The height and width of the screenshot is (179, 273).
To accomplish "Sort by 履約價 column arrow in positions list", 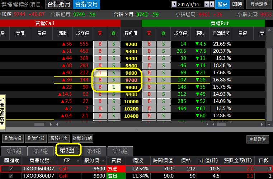I will click(x=103, y=161).
